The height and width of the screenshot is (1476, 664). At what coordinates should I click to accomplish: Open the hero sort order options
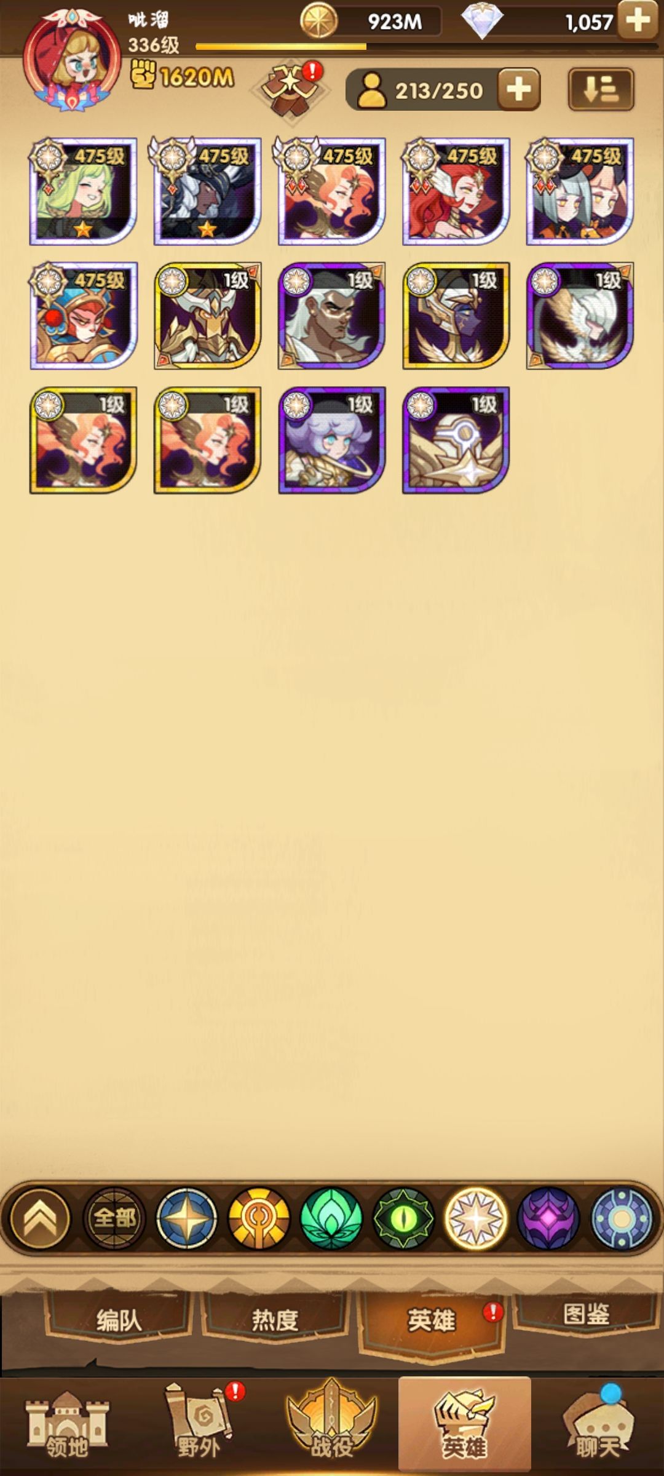[601, 90]
